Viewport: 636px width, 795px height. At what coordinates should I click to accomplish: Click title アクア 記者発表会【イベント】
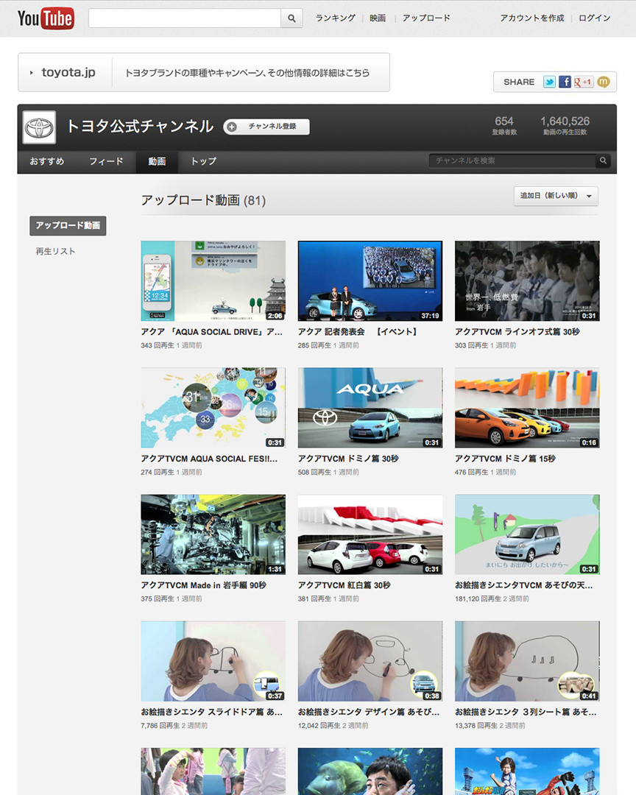[358, 331]
